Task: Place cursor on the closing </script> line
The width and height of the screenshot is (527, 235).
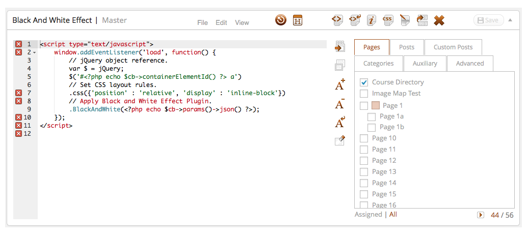Action: coord(56,125)
